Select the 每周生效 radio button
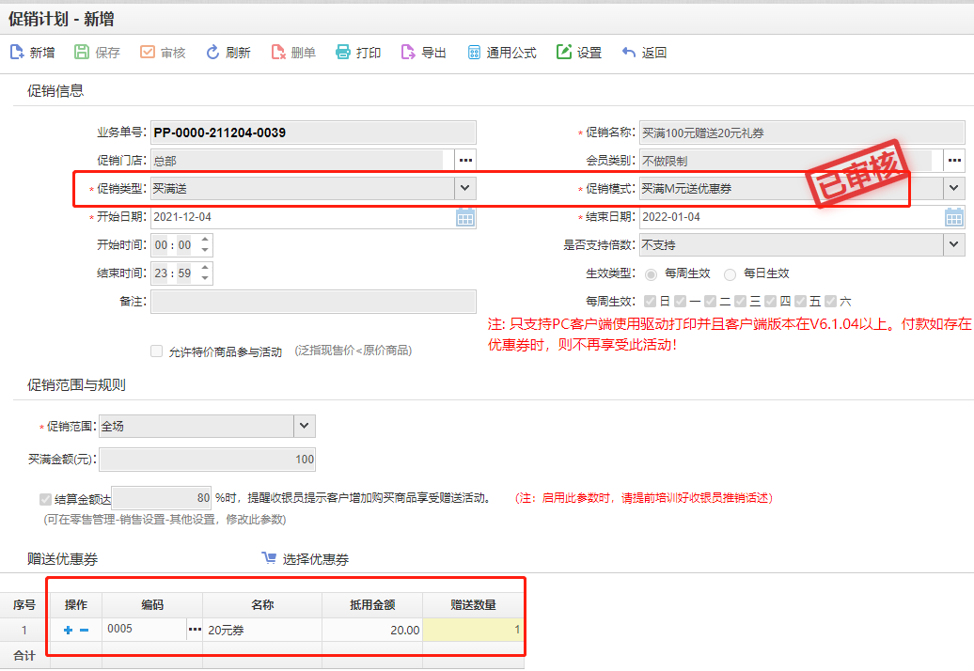The height and width of the screenshot is (671, 974). point(651,274)
